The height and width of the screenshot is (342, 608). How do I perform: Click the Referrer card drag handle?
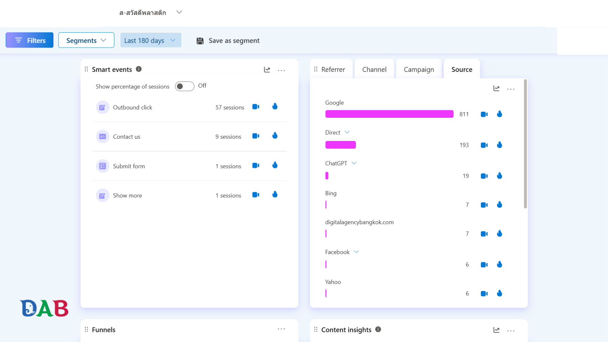[x=315, y=69]
